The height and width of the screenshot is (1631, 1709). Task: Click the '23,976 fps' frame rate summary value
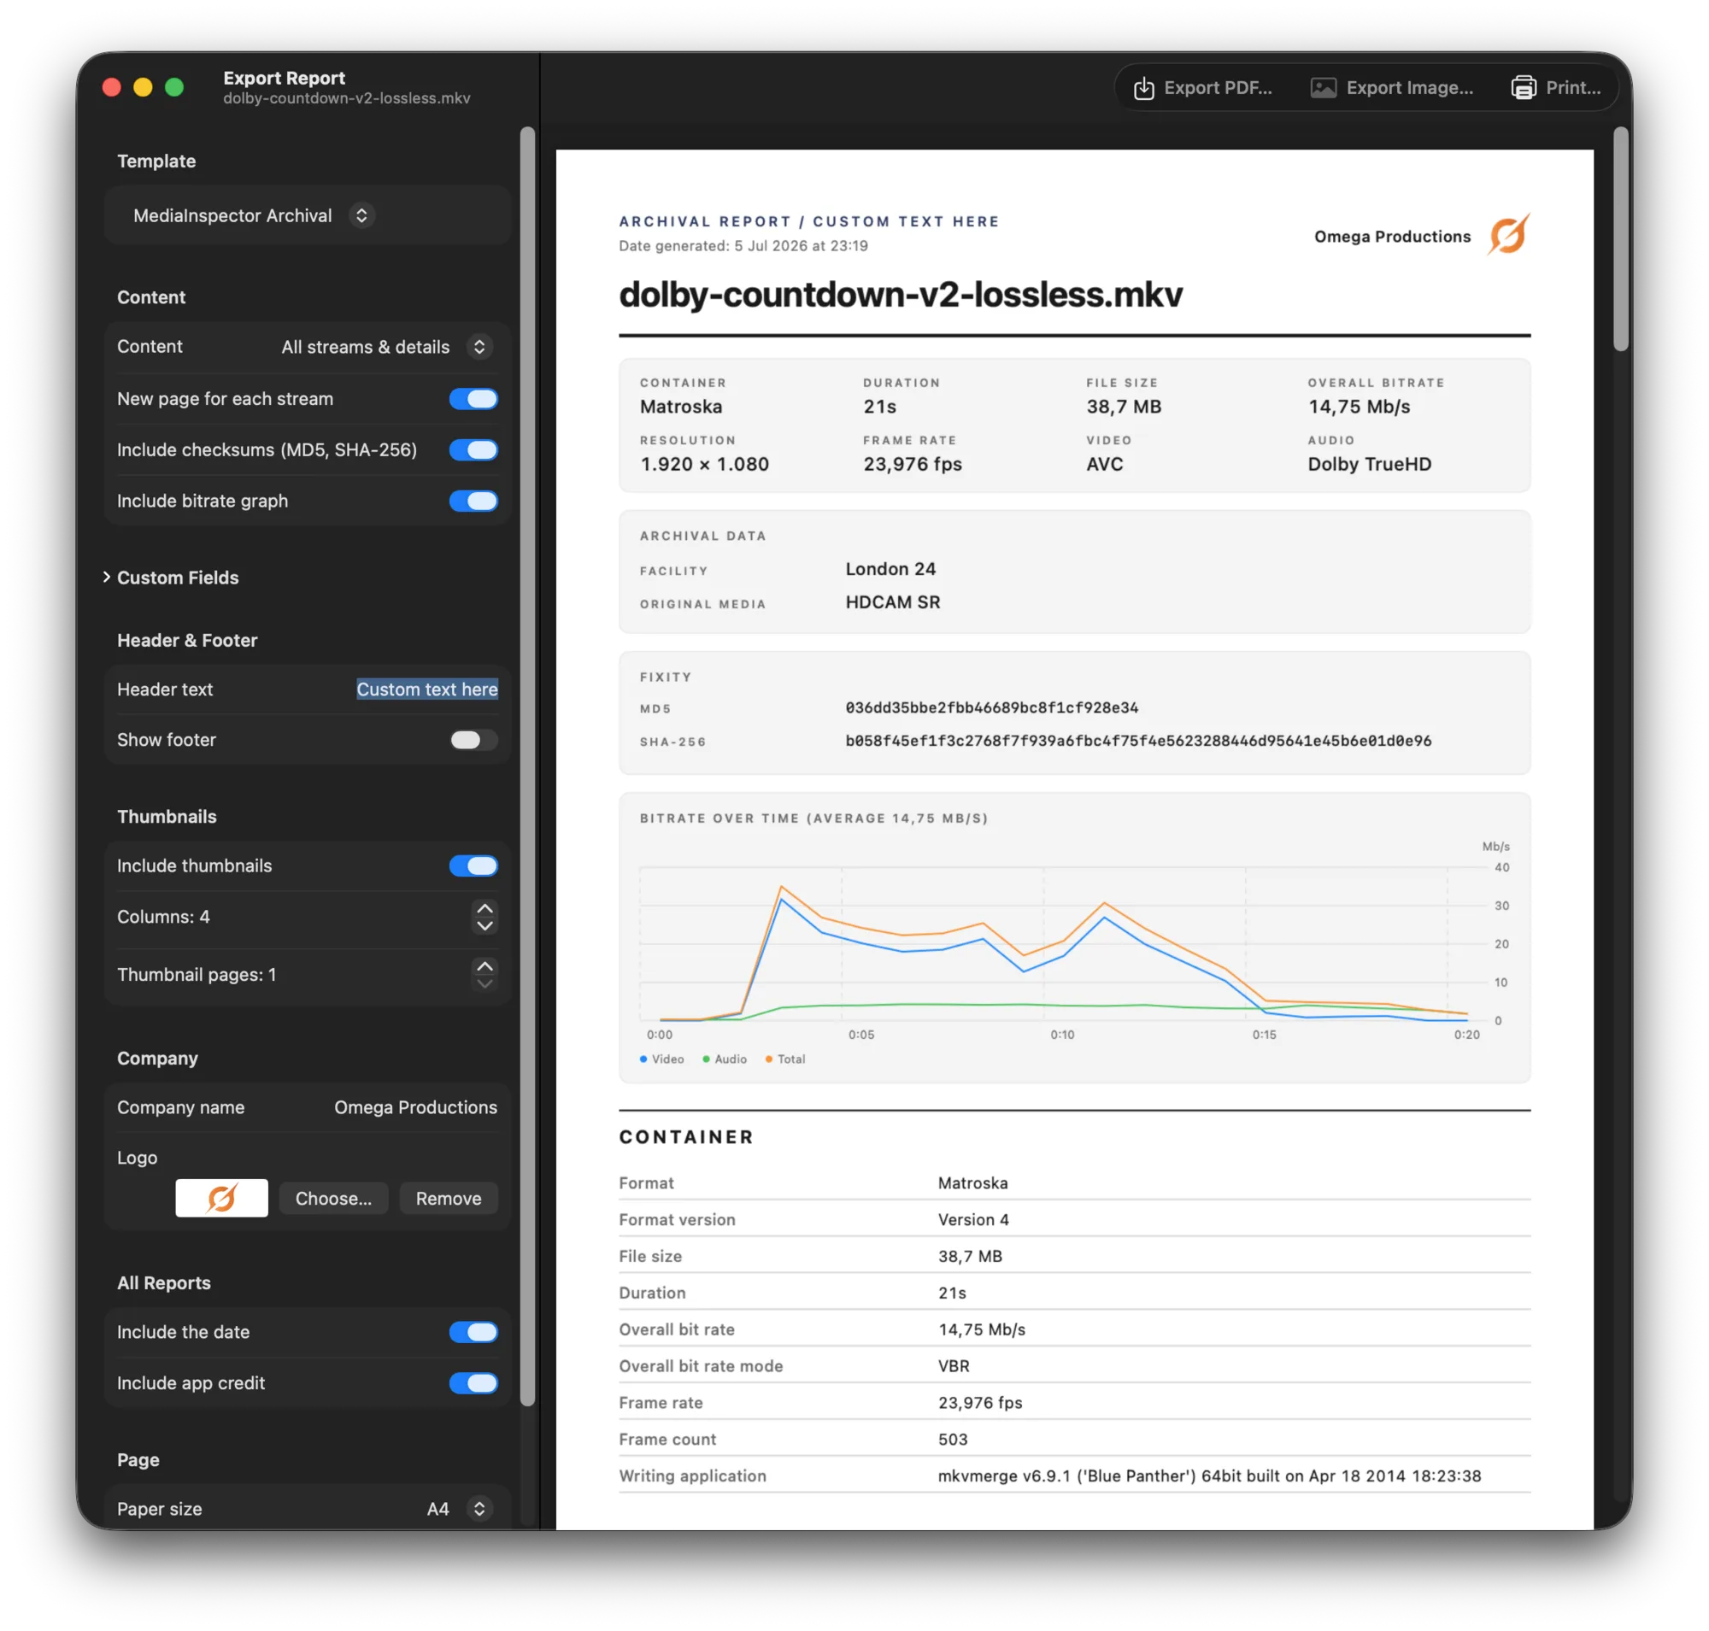912,464
